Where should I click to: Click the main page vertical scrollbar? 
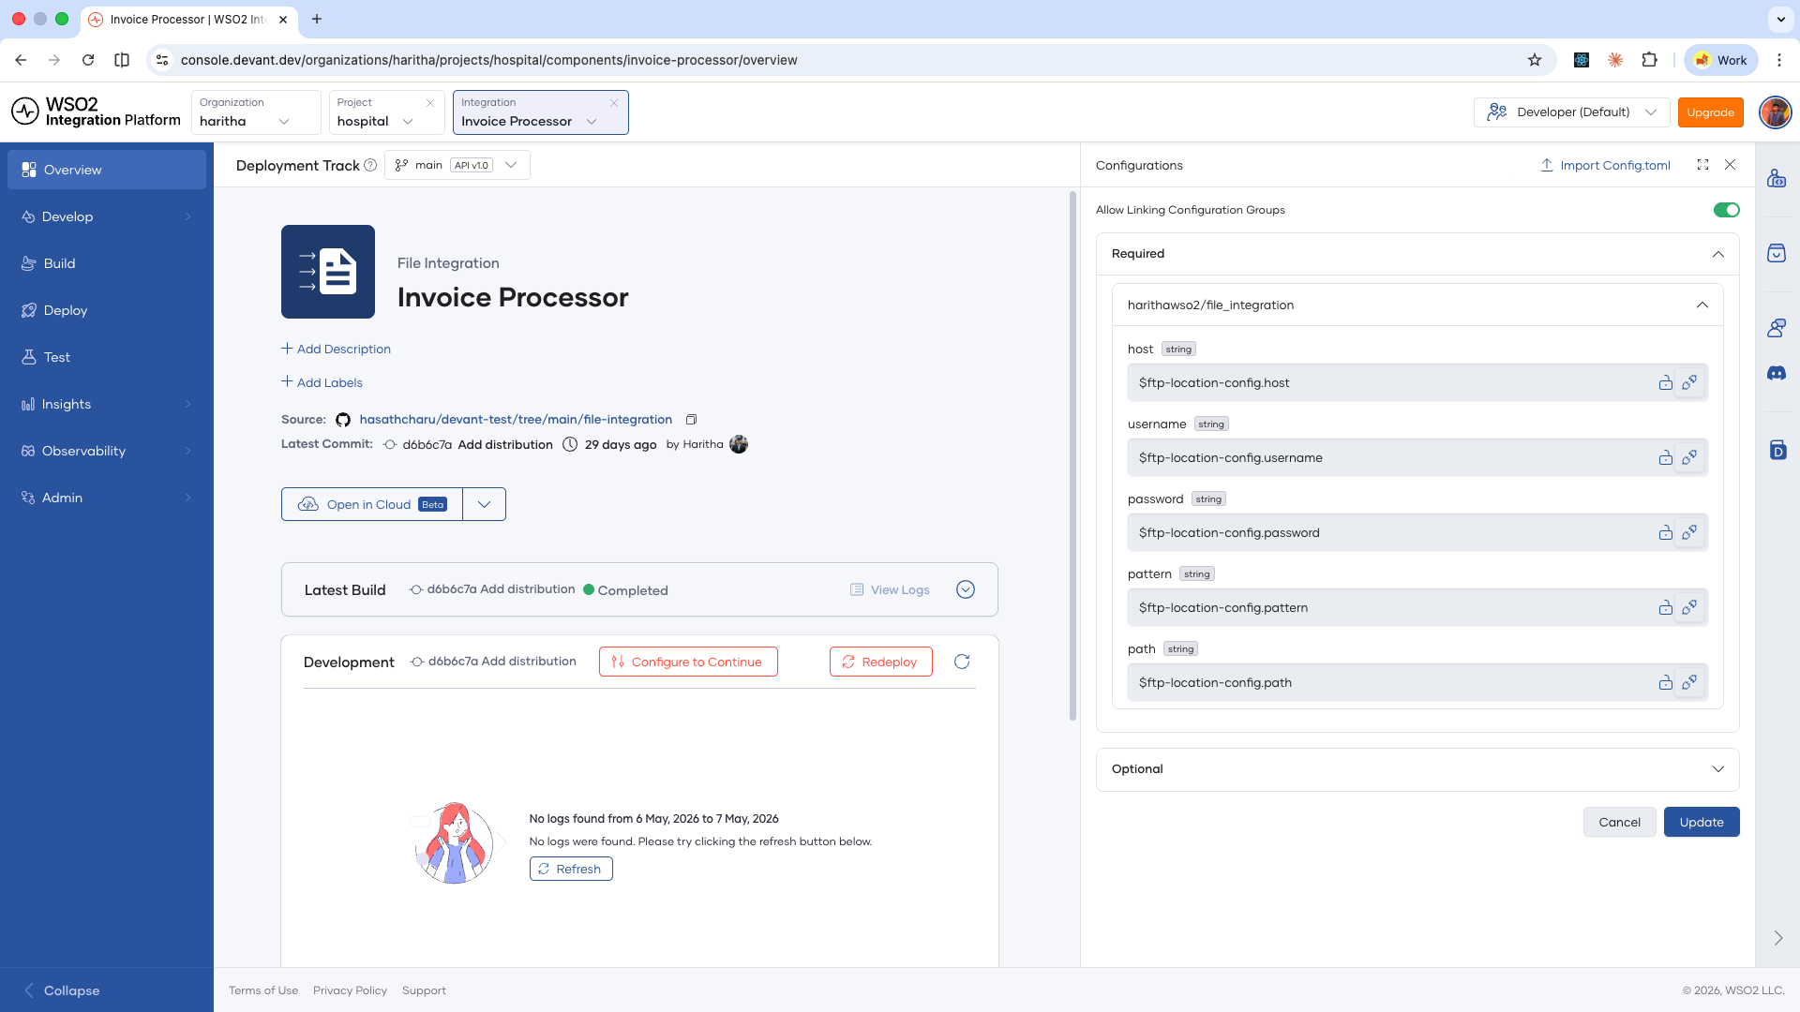coord(1073,456)
